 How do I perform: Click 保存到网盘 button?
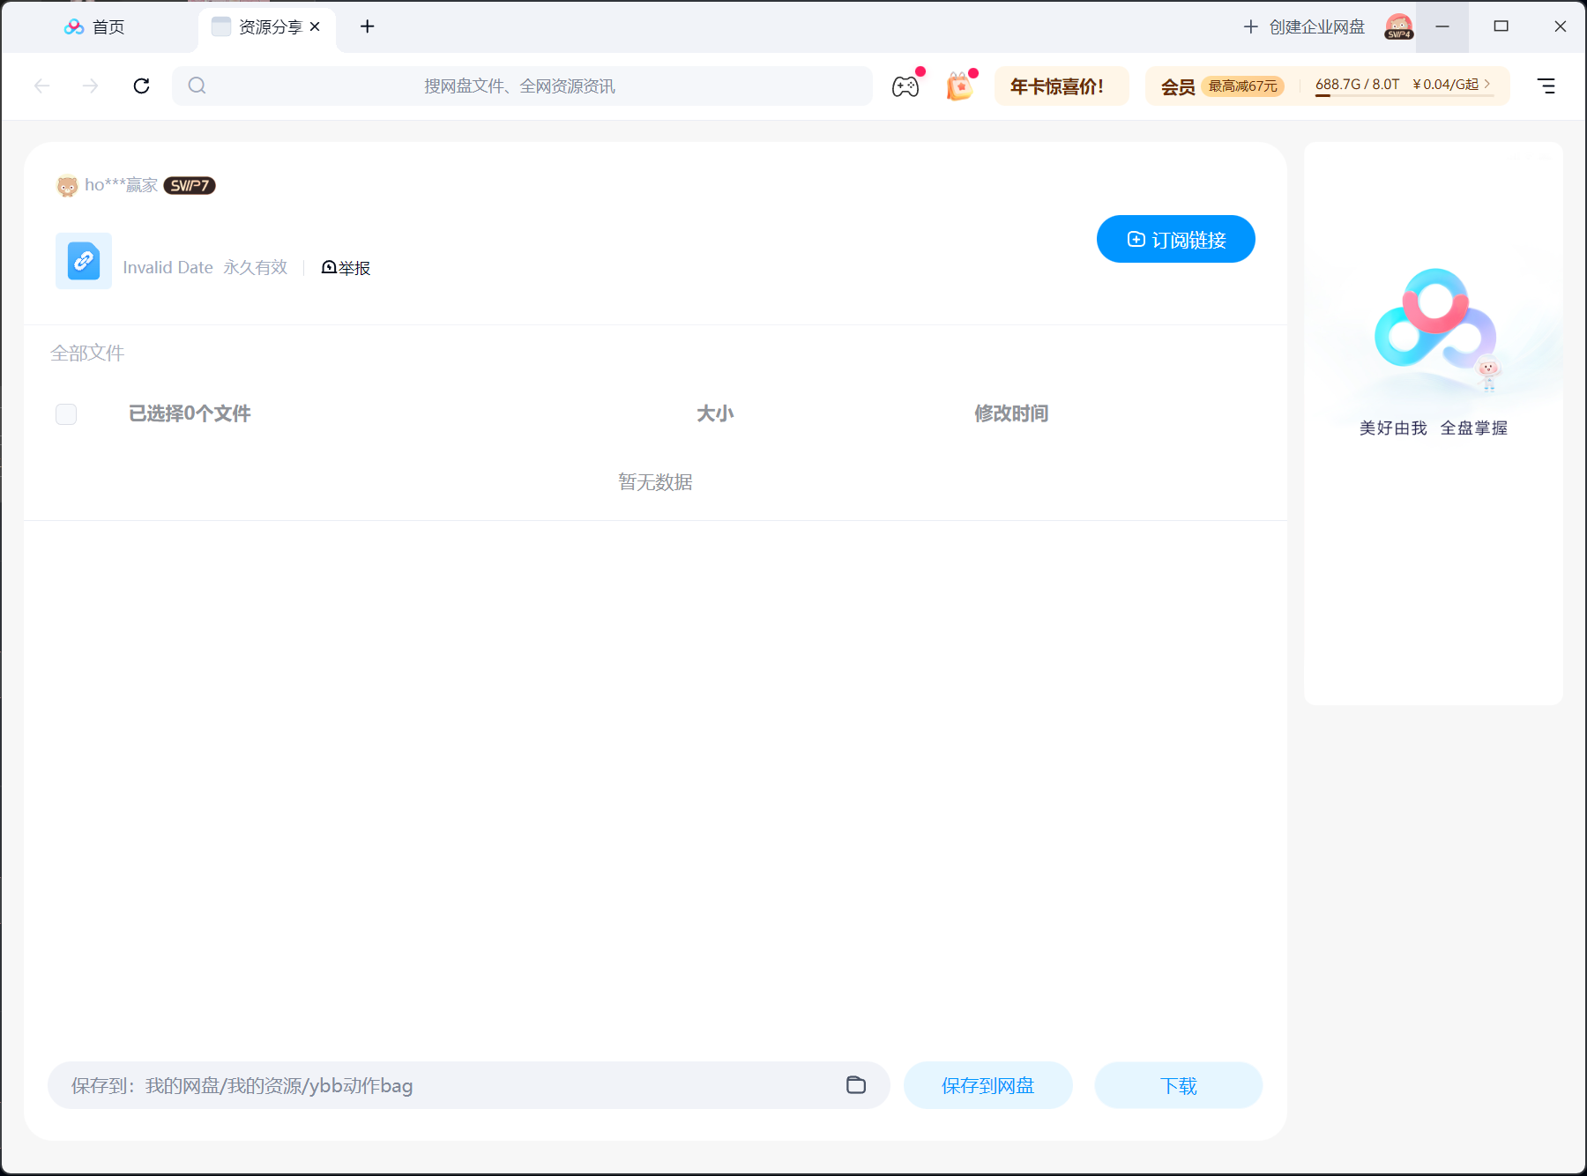[988, 1085]
